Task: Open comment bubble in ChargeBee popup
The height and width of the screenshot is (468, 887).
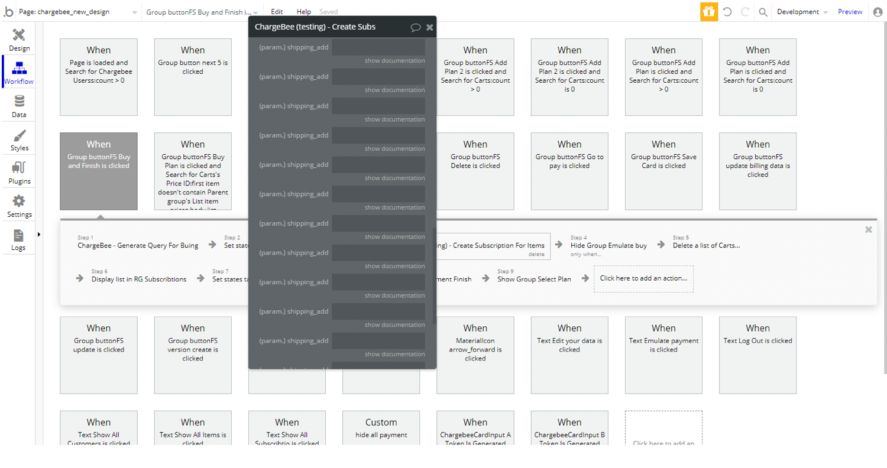Action: point(416,27)
